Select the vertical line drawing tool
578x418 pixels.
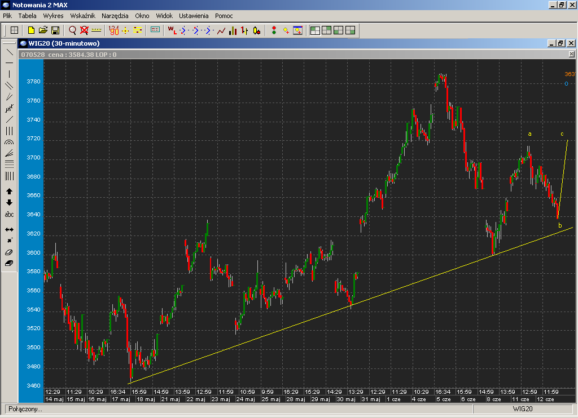pos(9,74)
